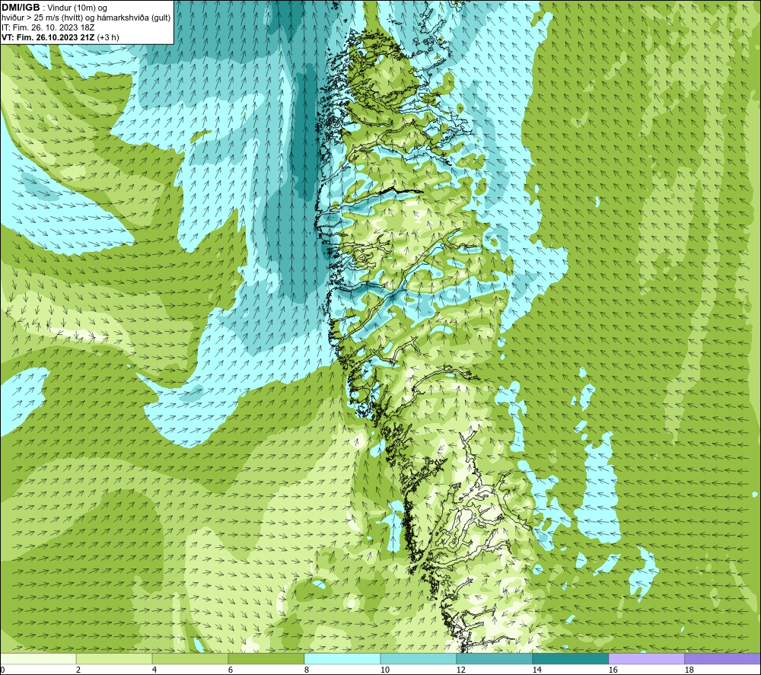Screen dimensions: 761x675
Task: Click the 'hviður > 25 m/s' legend line
Action: coord(86,18)
